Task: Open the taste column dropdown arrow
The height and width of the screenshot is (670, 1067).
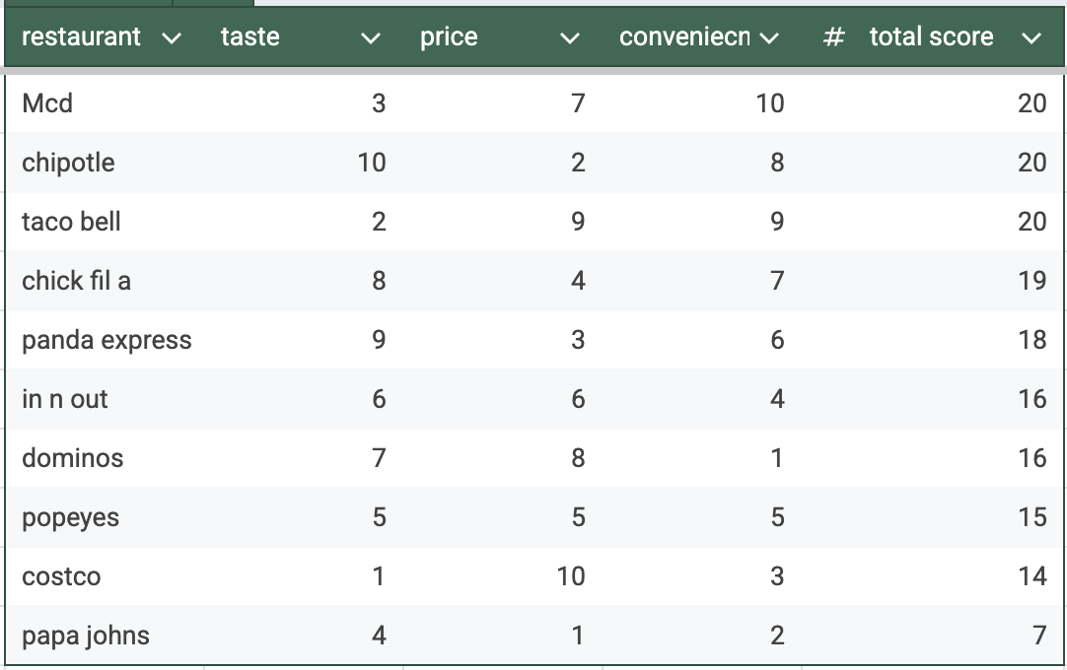Action: (x=371, y=38)
